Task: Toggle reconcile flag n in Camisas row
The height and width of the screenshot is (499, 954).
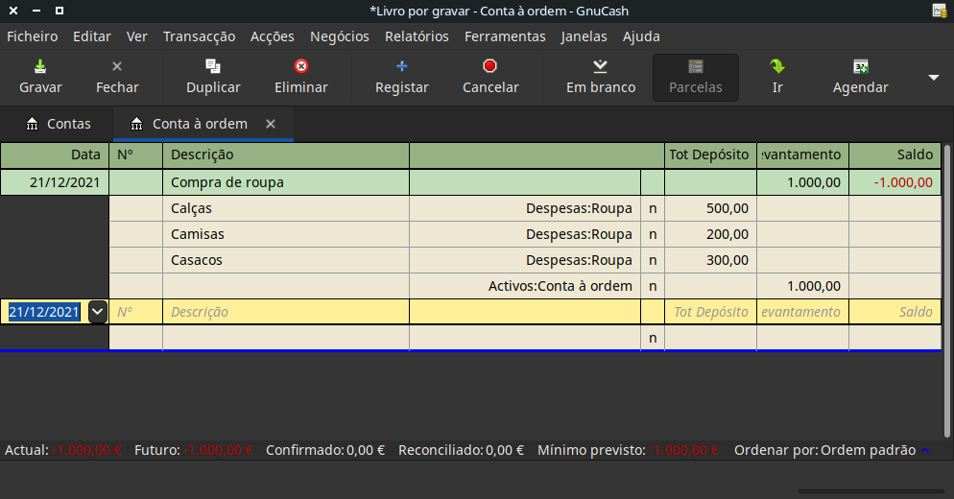Action: tap(653, 234)
